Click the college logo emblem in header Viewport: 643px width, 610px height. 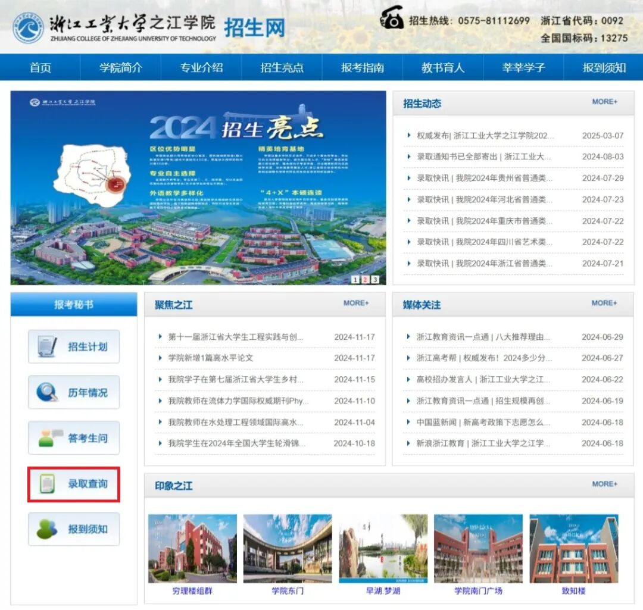pyautogui.click(x=27, y=27)
